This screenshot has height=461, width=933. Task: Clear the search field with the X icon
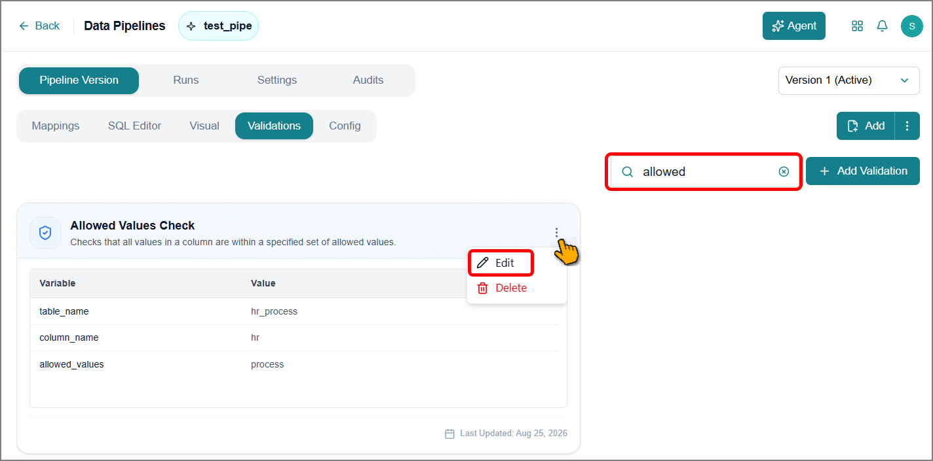(784, 171)
